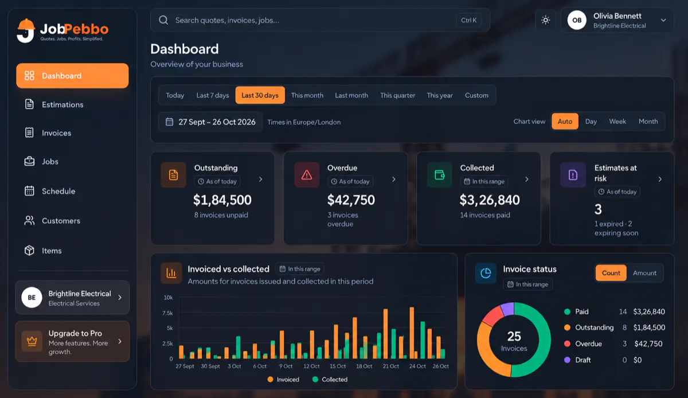This screenshot has height=398, width=688.
Task: Click the Invoiced vs collected chart icon
Action: 171,274
